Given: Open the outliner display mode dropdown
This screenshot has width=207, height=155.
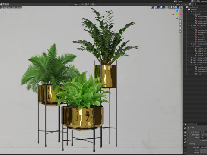Looking at the screenshot, I should (x=190, y=4).
